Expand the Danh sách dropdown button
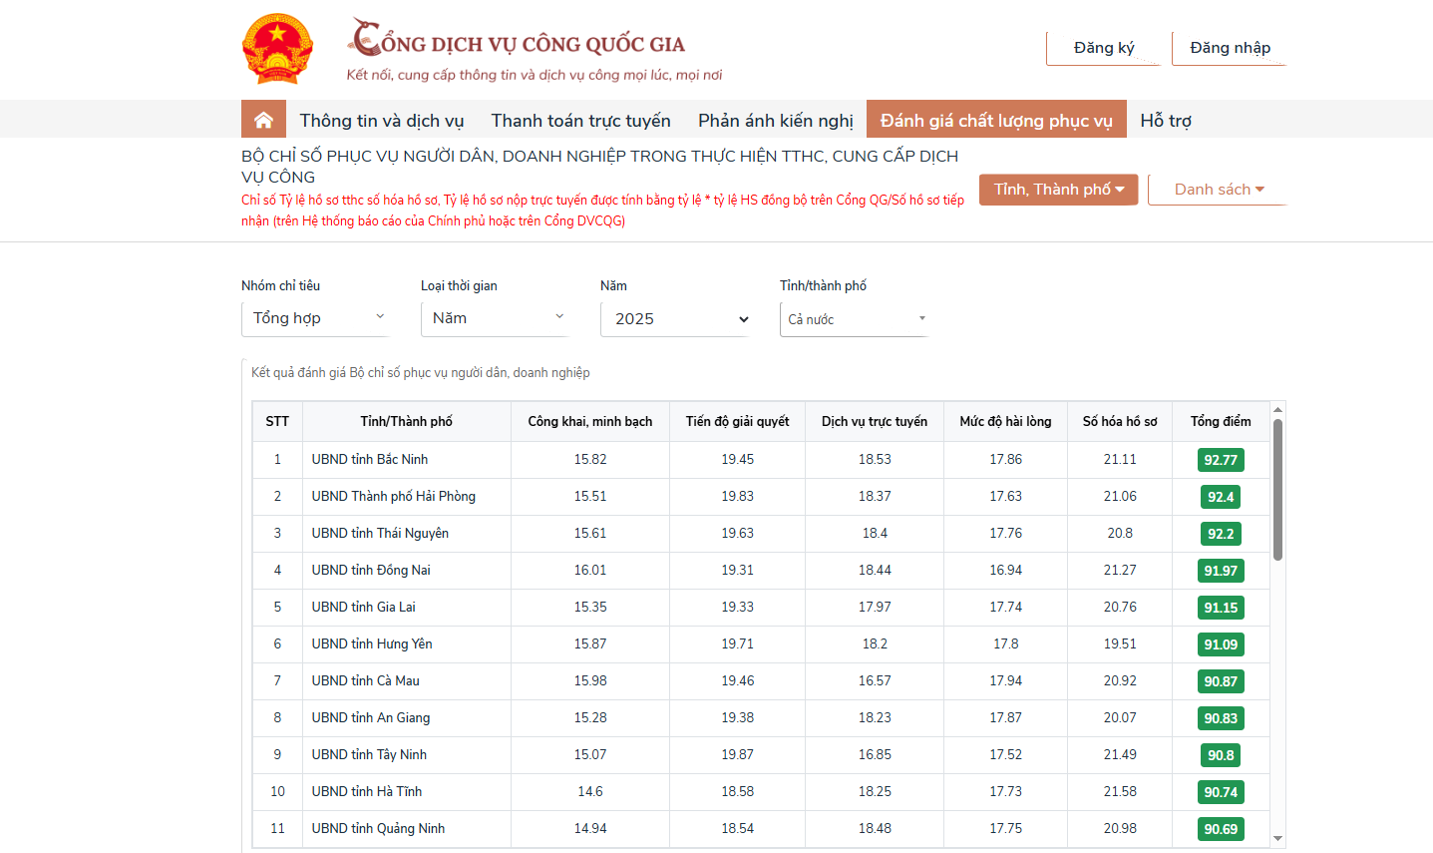This screenshot has width=1433, height=853. tap(1218, 190)
